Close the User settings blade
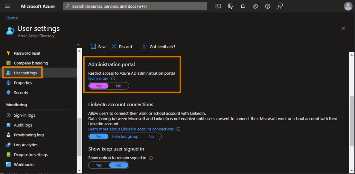 pos(343,28)
